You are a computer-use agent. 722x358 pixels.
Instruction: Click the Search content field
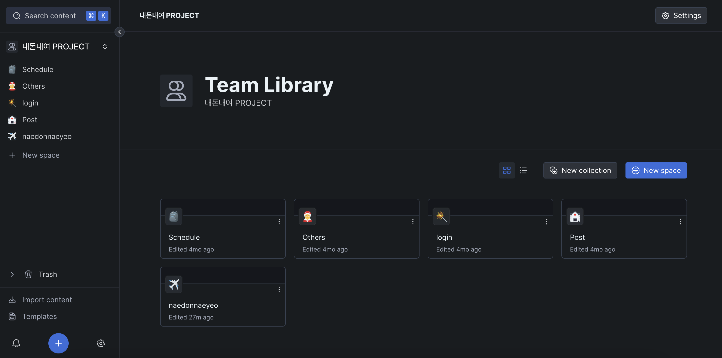click(x=50, y=16)
